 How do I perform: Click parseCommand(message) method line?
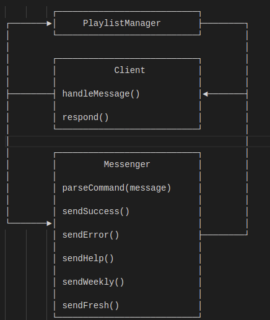(116, 188)
